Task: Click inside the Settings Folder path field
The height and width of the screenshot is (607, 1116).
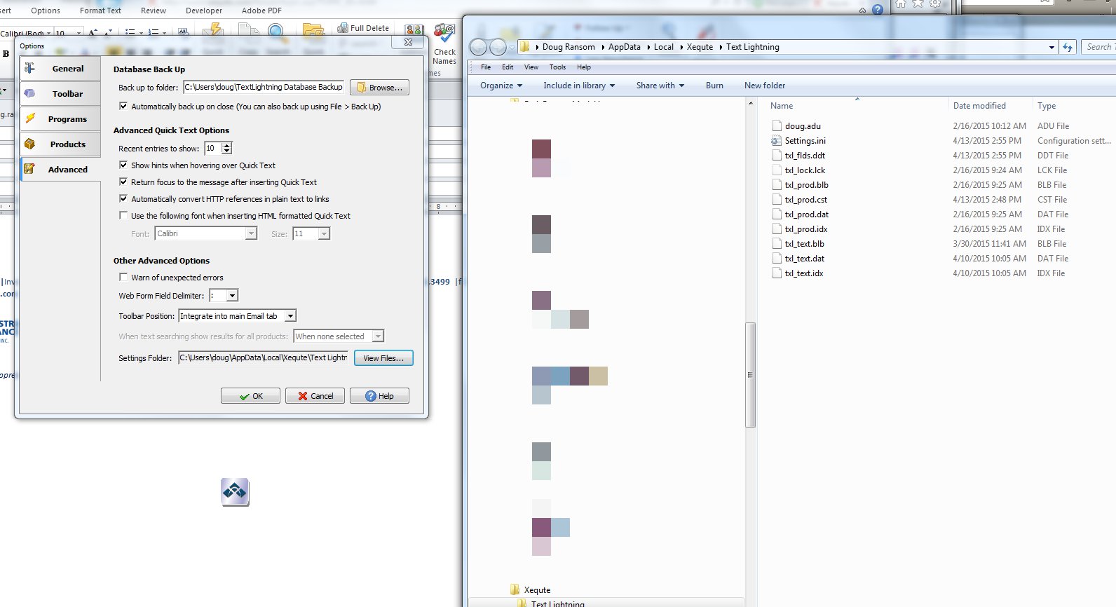Action: pyautogui.click(x=263, y=358)
